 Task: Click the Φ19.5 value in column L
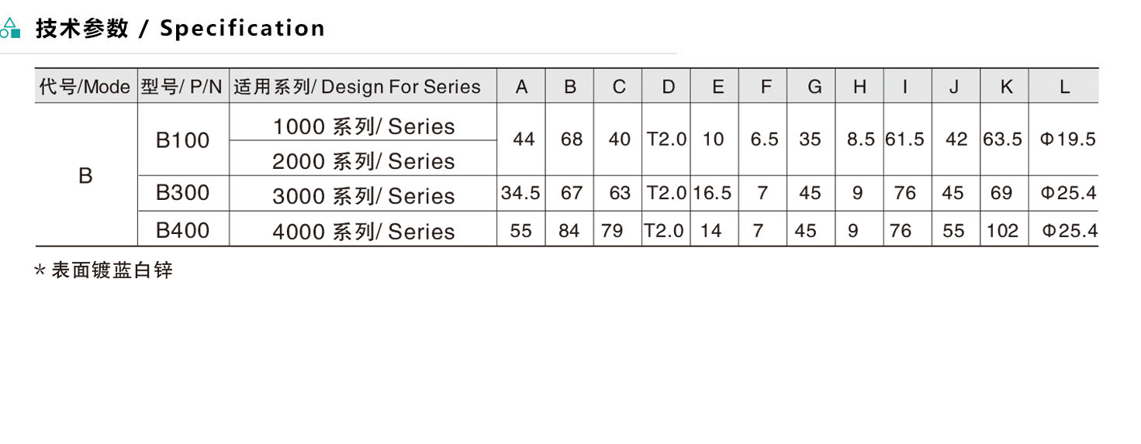coord(1067,139)
